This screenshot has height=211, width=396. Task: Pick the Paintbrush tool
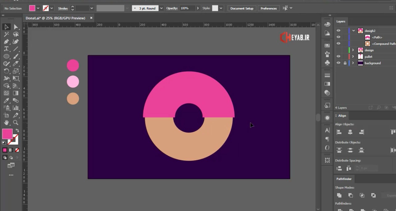16,56
